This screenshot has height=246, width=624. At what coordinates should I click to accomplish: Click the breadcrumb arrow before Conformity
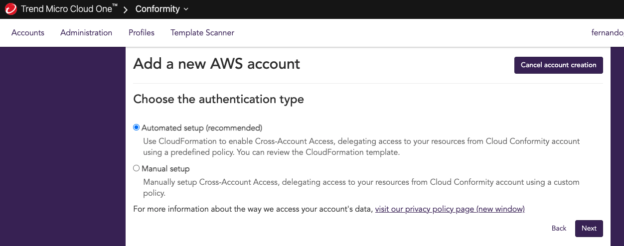tap(126, 9)
